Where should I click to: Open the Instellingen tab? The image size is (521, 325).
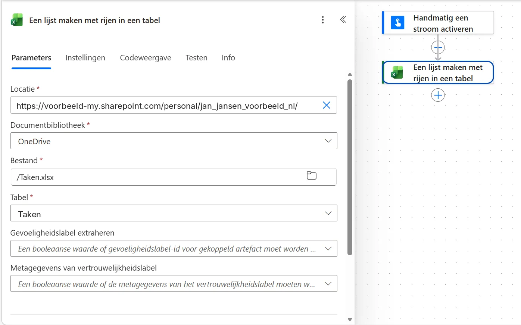tap(85, 58)
